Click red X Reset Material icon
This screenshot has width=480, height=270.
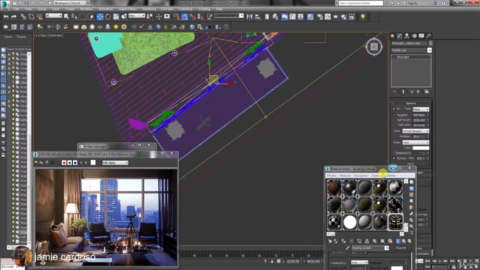351,241
